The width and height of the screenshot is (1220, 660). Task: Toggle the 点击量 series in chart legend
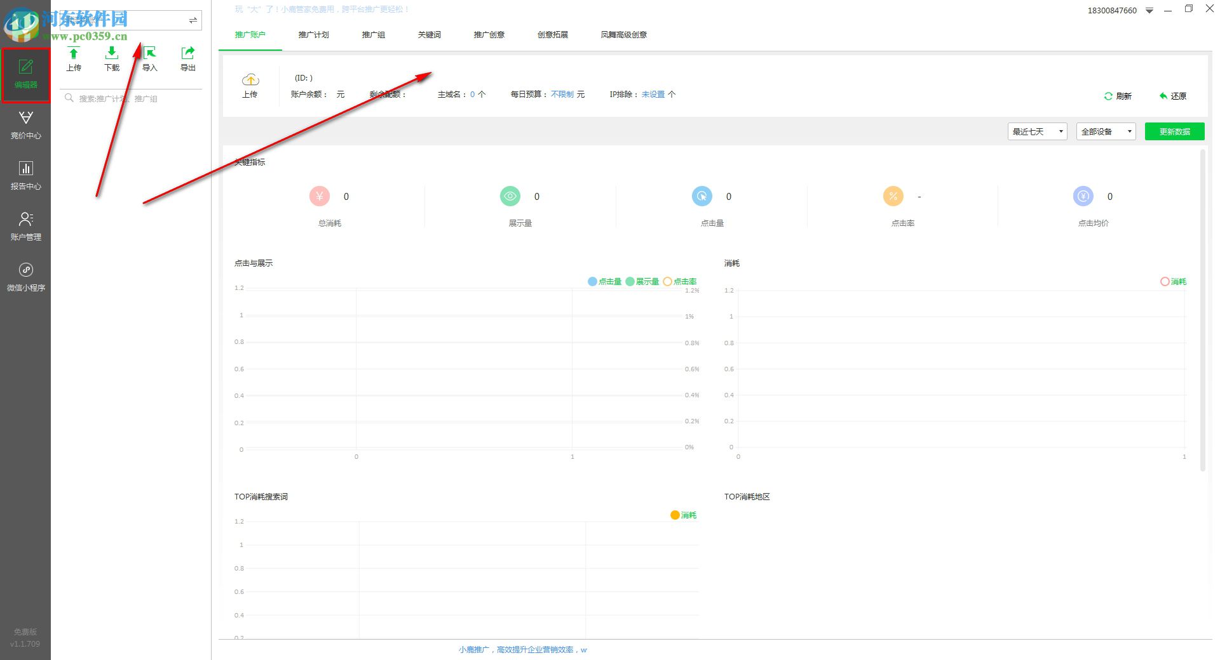[x=605, y=281]
